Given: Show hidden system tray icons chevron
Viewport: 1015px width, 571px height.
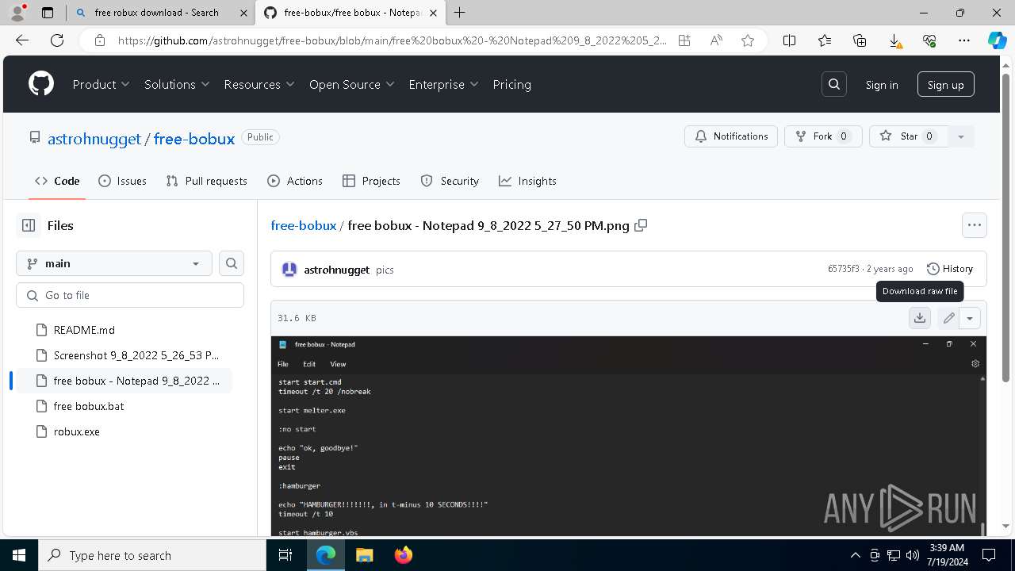Looking at the screenshot, I should tap(855, 555).
